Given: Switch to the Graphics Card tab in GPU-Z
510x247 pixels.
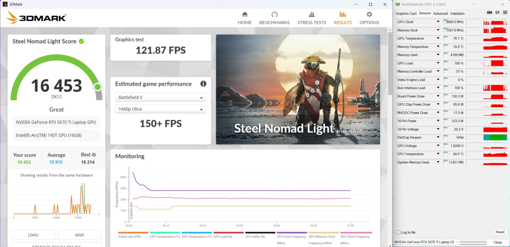Looking at the screenshot, I should tap(406, 14).
